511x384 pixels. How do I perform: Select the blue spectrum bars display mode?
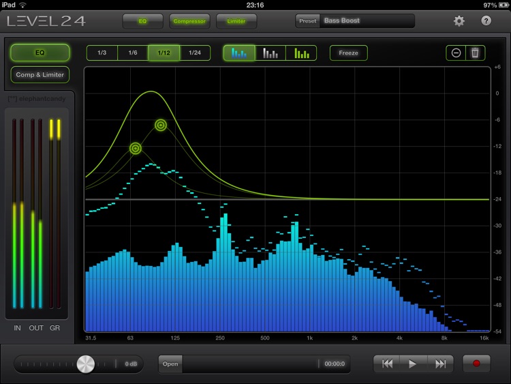tap(239, 53)
